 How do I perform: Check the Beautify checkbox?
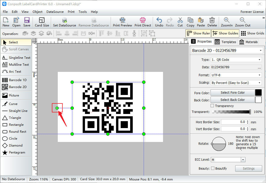point(213,168)
